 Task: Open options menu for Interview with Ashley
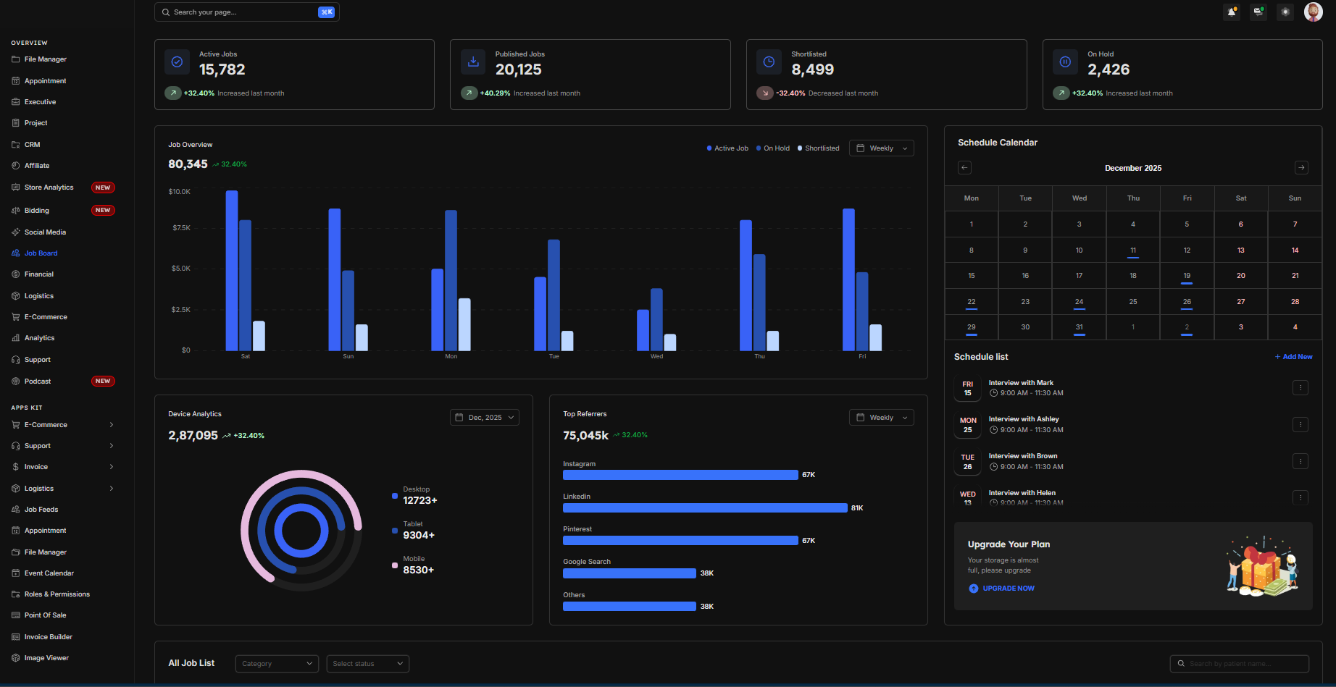tap(1300, 425)
